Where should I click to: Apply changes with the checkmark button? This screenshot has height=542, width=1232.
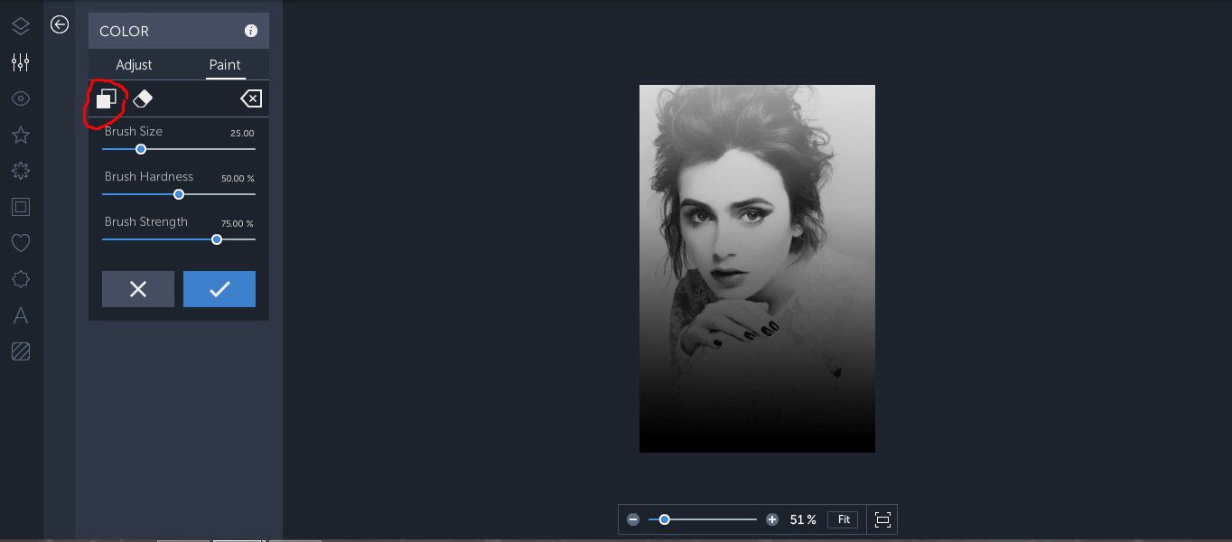(x=219, y=289)
